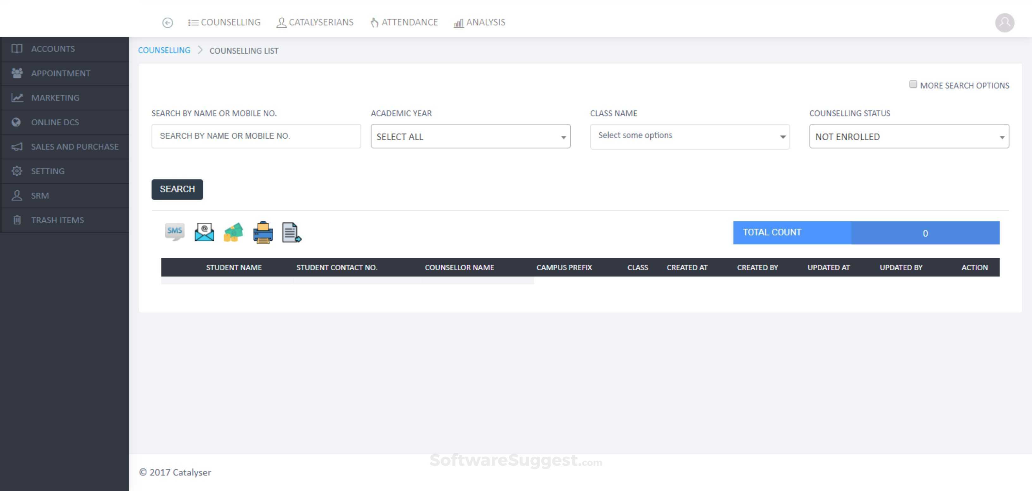Click the name or mobile search field

[256, 136]
